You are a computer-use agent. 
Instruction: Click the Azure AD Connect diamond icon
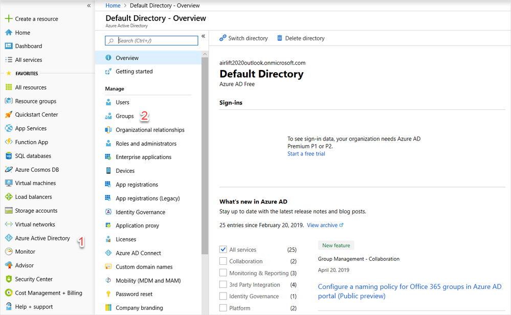click(108, 253)
